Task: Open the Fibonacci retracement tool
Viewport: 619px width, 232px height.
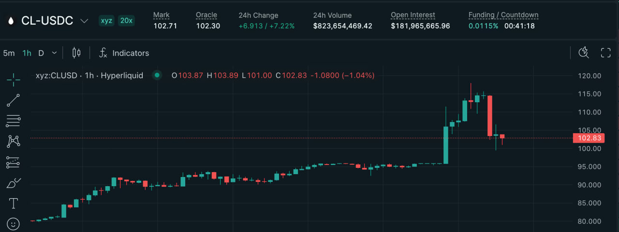Action: tap(14, 121)
